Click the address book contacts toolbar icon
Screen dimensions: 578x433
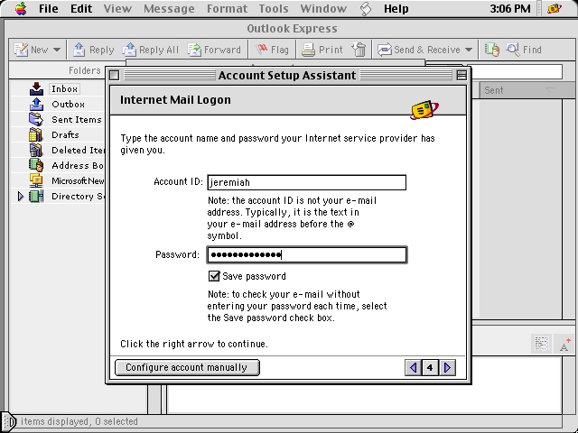pos(491,50)
